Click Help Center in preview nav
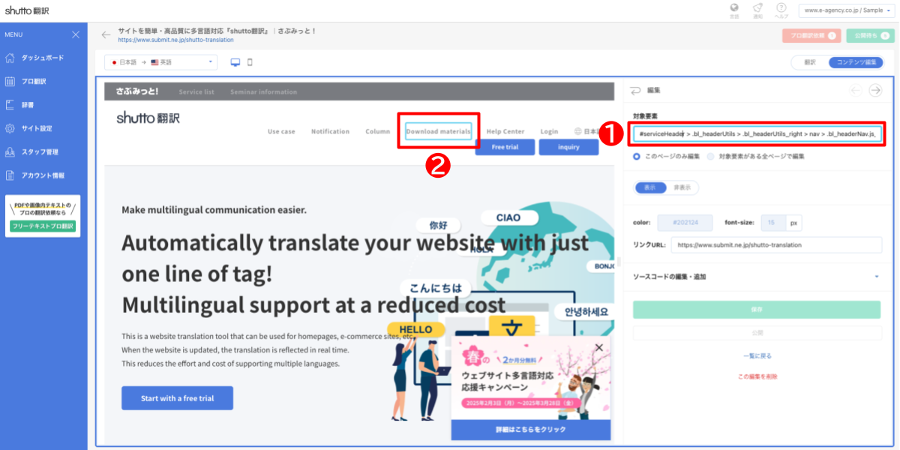 [505, 131]
